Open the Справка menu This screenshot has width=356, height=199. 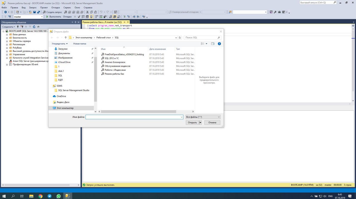click(88, 7)
